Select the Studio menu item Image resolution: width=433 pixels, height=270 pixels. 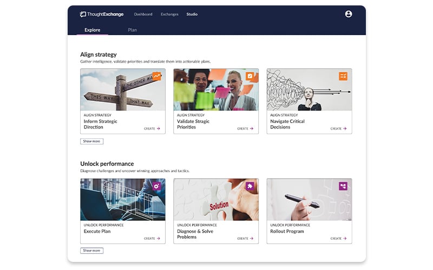click(x=192, y=14)
